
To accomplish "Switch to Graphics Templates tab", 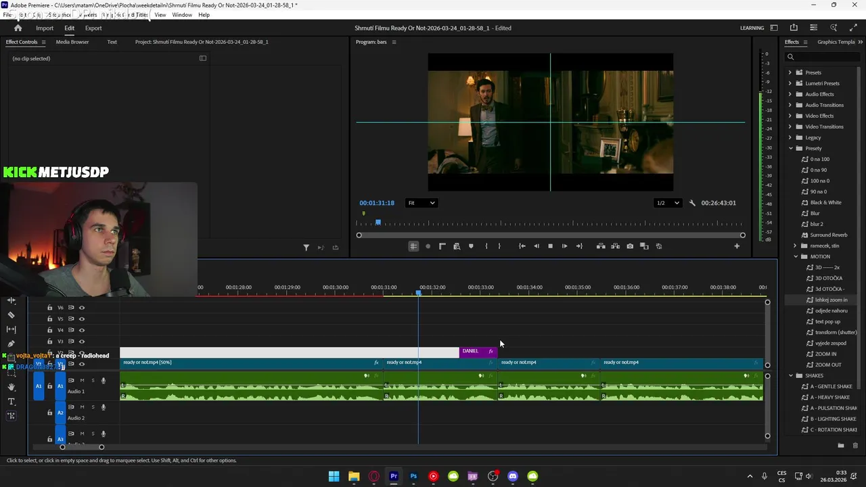I will (x=837, y=42).
